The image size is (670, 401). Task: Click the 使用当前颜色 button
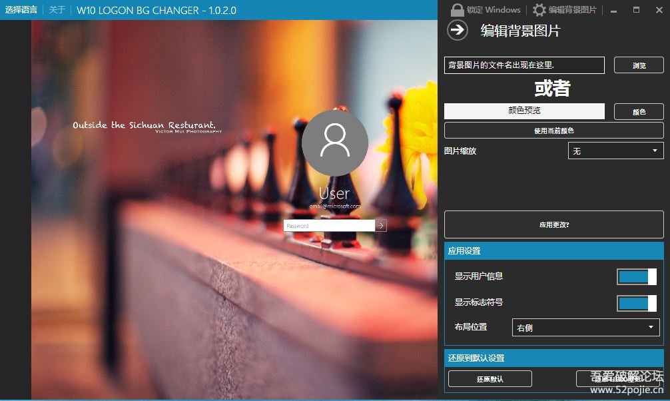[x=553, y=131]
